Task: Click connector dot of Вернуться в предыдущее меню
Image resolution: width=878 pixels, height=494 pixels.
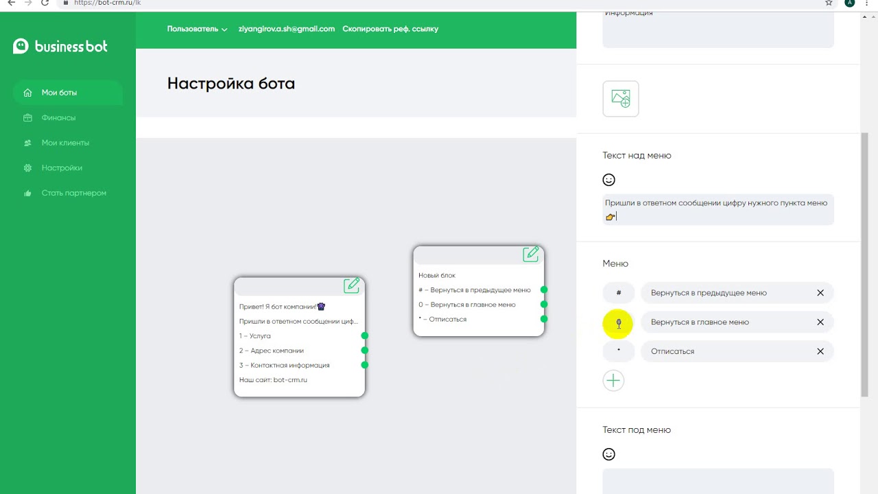Action: (544, 290)
